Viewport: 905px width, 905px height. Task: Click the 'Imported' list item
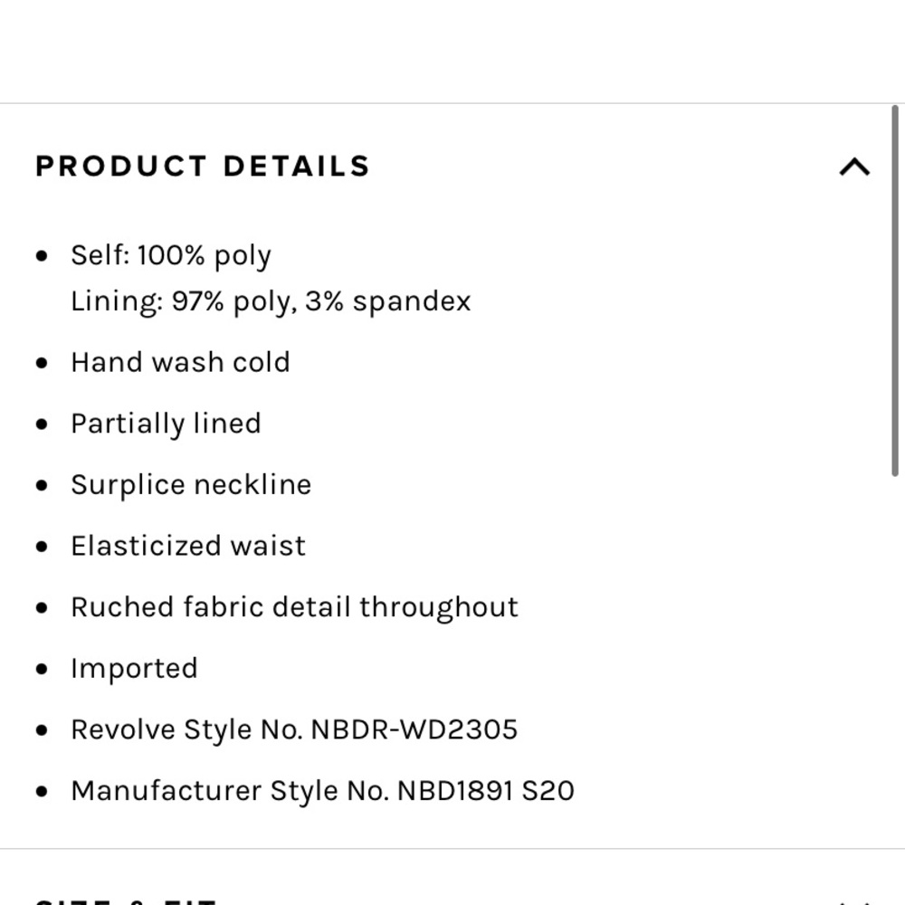coord(134,669)
